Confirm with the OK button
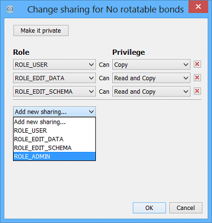This screenshot has height=223, width=212. pos(149,208)
